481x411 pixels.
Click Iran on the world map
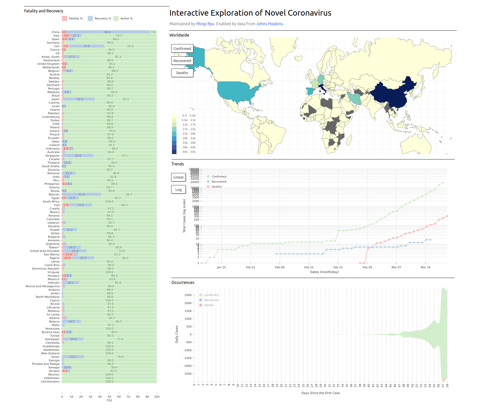(355, 98)
